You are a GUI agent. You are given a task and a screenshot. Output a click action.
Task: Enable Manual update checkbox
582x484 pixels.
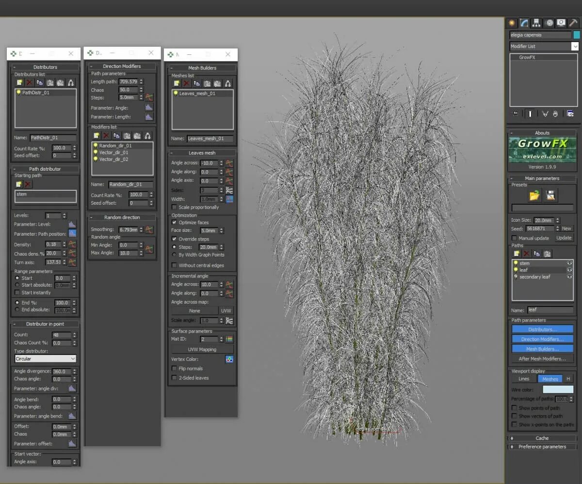pyautogui.click(x=515, y=238)
